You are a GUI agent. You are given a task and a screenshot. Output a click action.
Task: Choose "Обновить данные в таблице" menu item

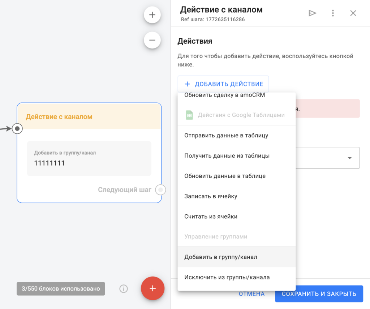[225, 176]
